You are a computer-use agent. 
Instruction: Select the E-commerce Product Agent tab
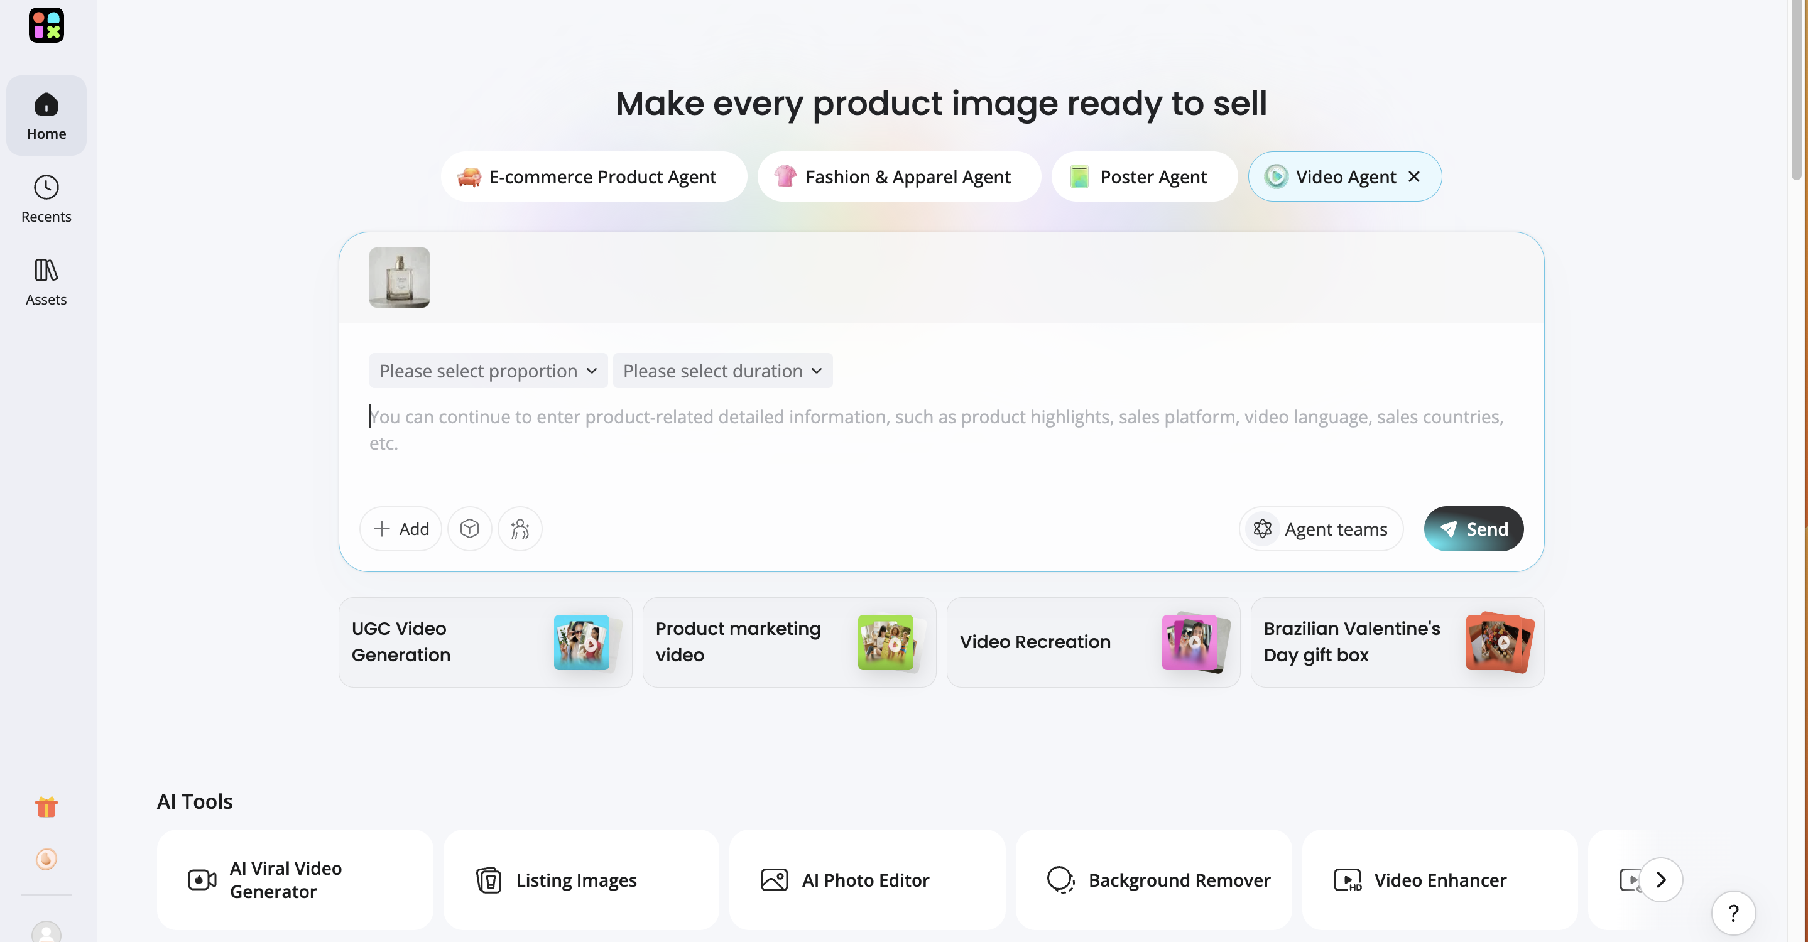tap(594, 176)
